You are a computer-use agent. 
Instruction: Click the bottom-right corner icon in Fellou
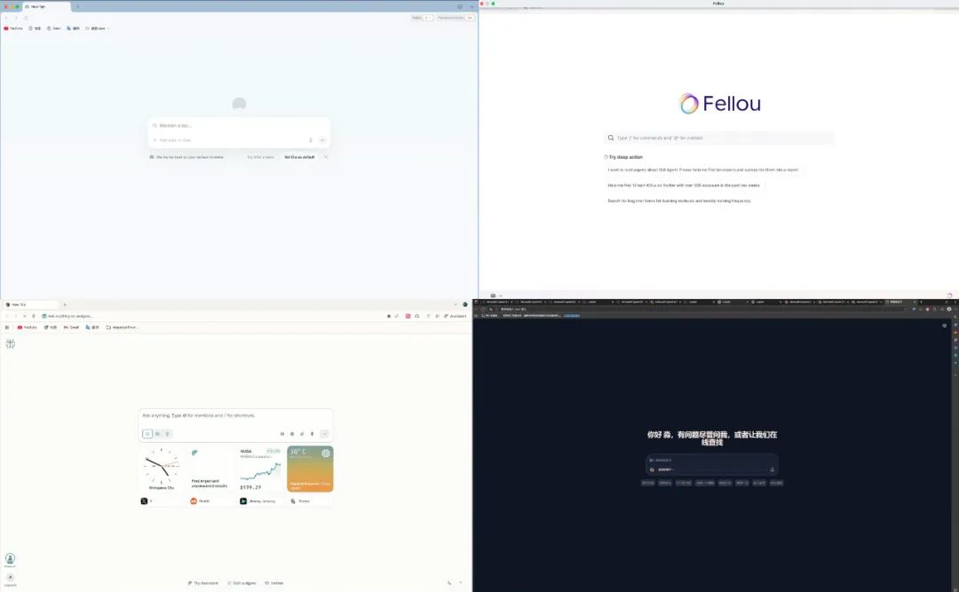pyautogui.click(x=949, y=296)
